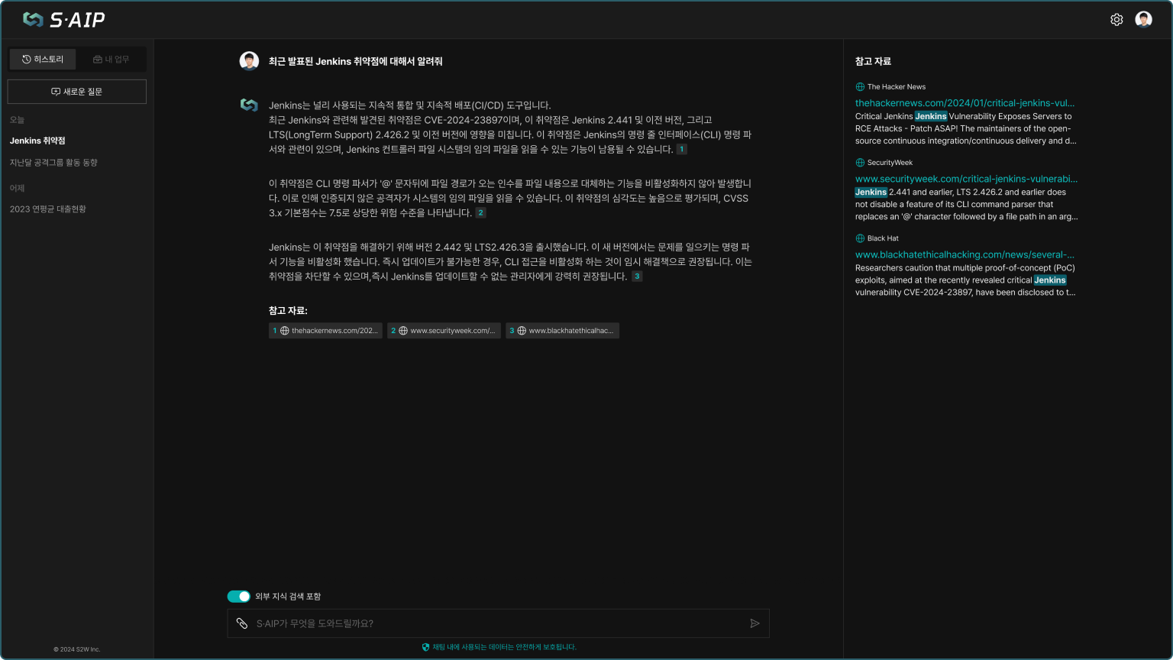The image size is (1173, 660).
Task: Click the send message arrow icon
Action: 755,623
